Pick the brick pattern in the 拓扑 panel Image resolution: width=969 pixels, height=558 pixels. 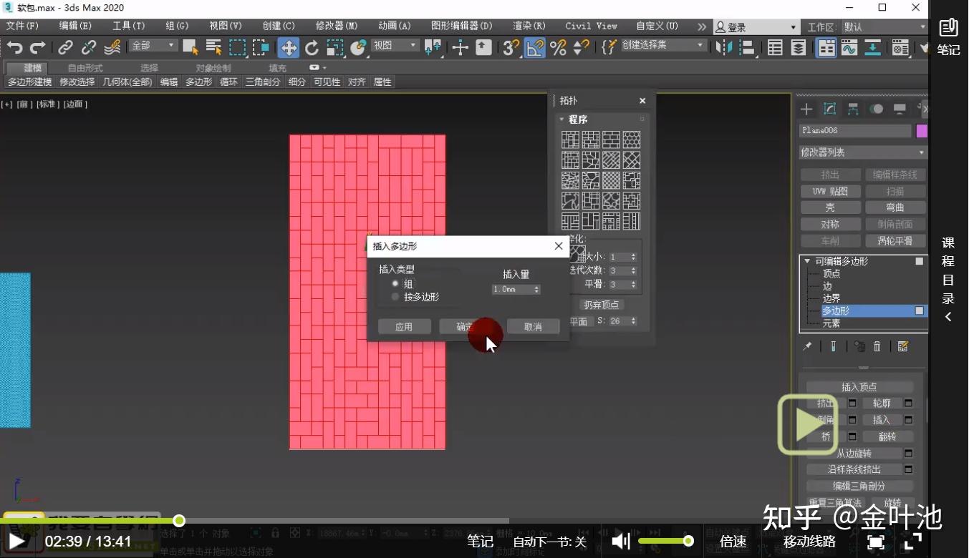click(611, 139)
